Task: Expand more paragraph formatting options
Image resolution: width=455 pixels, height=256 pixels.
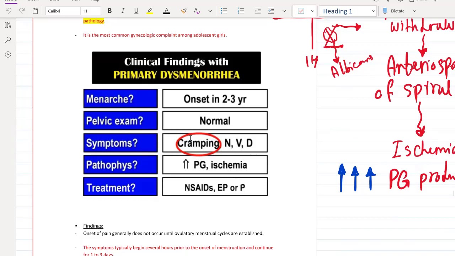Action: coord(284,11)
